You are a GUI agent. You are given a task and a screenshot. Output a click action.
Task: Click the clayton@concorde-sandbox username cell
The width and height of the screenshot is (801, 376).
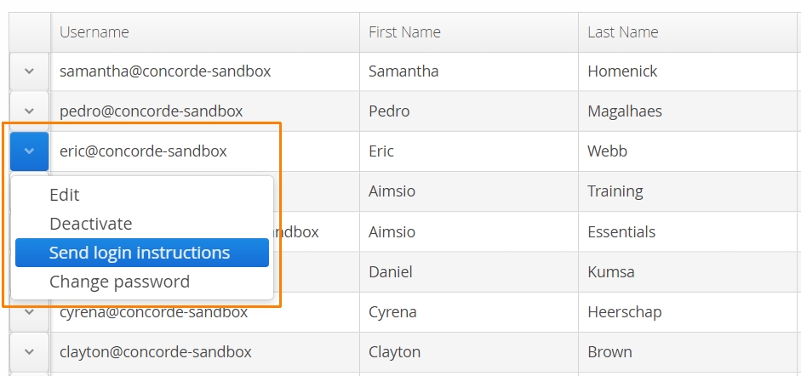tap(205, 352)
